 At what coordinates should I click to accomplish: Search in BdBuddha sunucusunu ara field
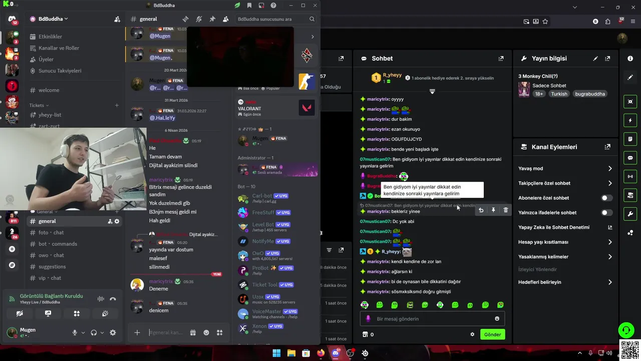[276, 19]
